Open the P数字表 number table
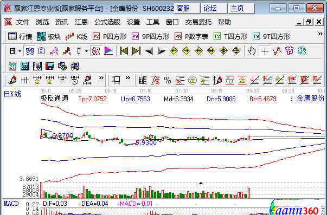Viewport: 327px width, 215px height. click(191, 37)
